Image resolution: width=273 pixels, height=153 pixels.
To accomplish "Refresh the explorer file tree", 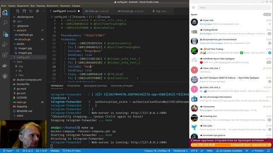I will tap(31, 11).
